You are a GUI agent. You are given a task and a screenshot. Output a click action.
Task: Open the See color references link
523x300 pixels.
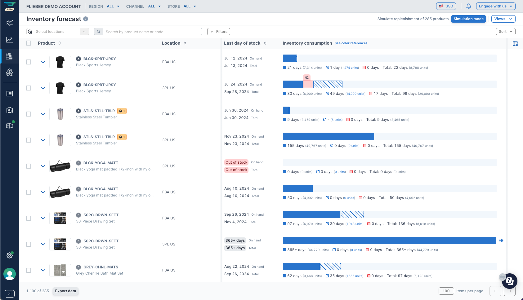coord(351,43)
